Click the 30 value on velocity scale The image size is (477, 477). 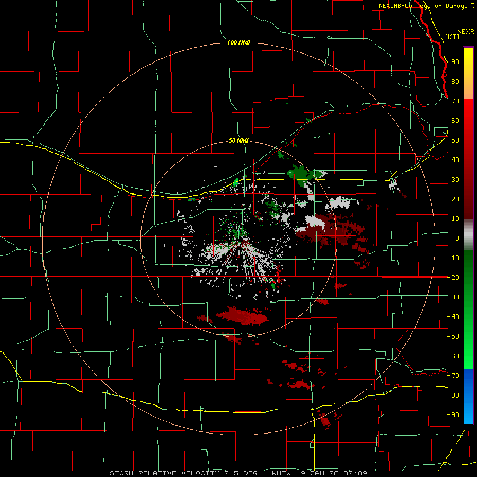(x=455, y=180)
